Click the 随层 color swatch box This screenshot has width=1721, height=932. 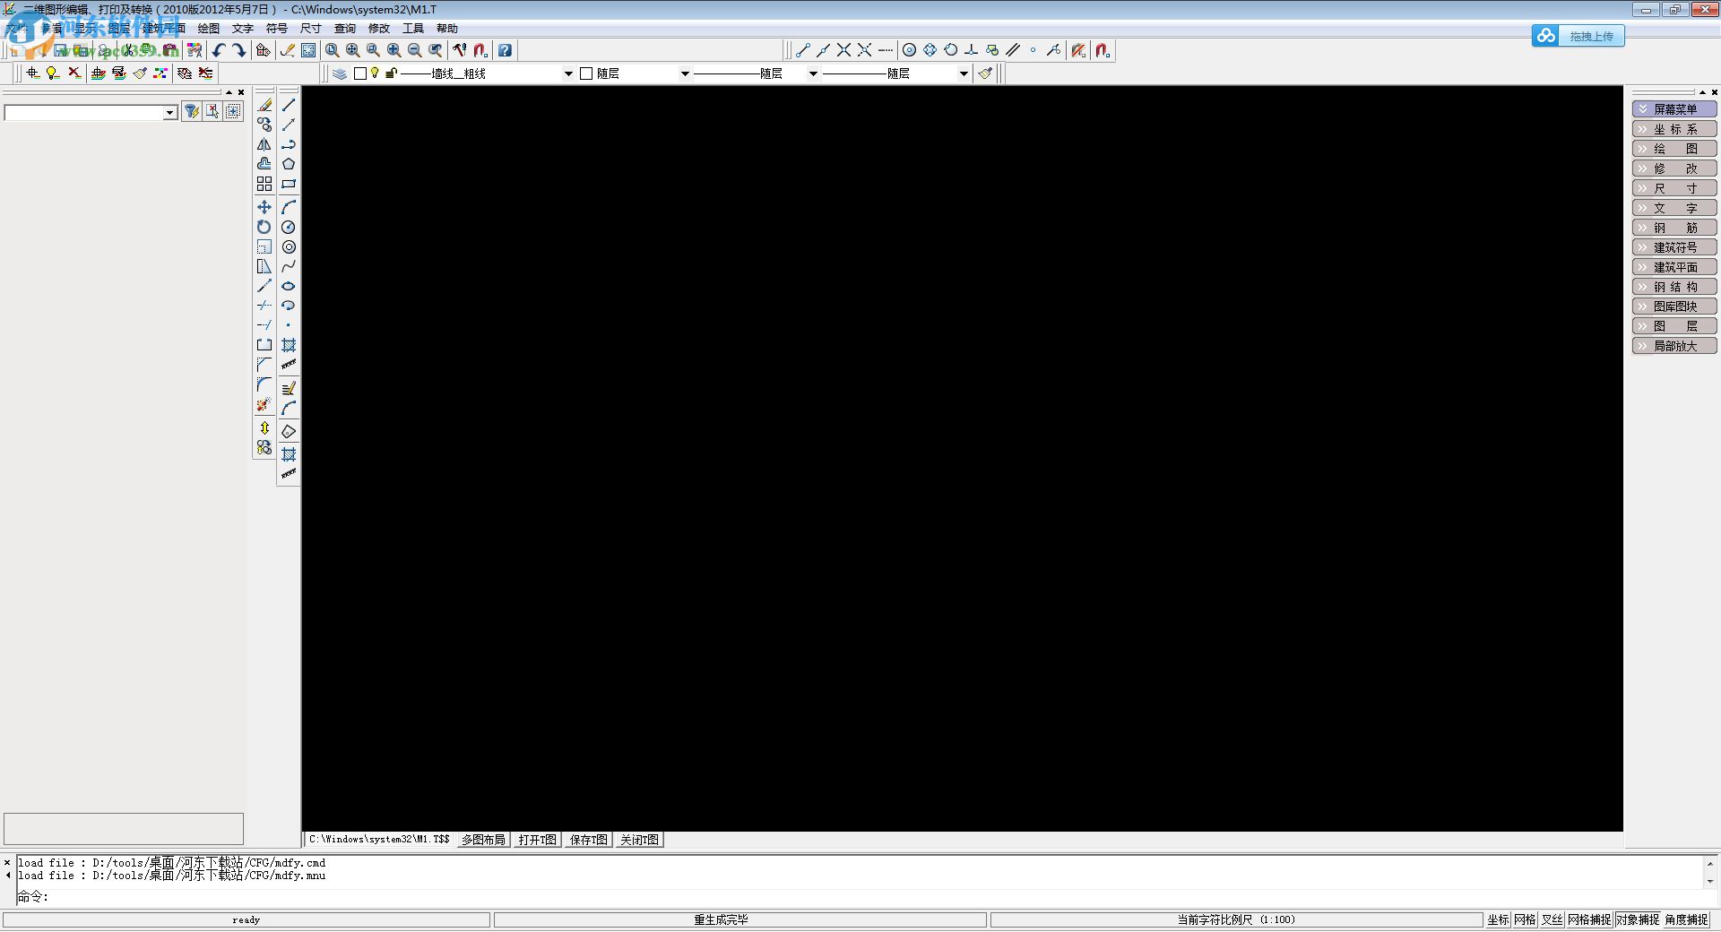pos(586,73)
